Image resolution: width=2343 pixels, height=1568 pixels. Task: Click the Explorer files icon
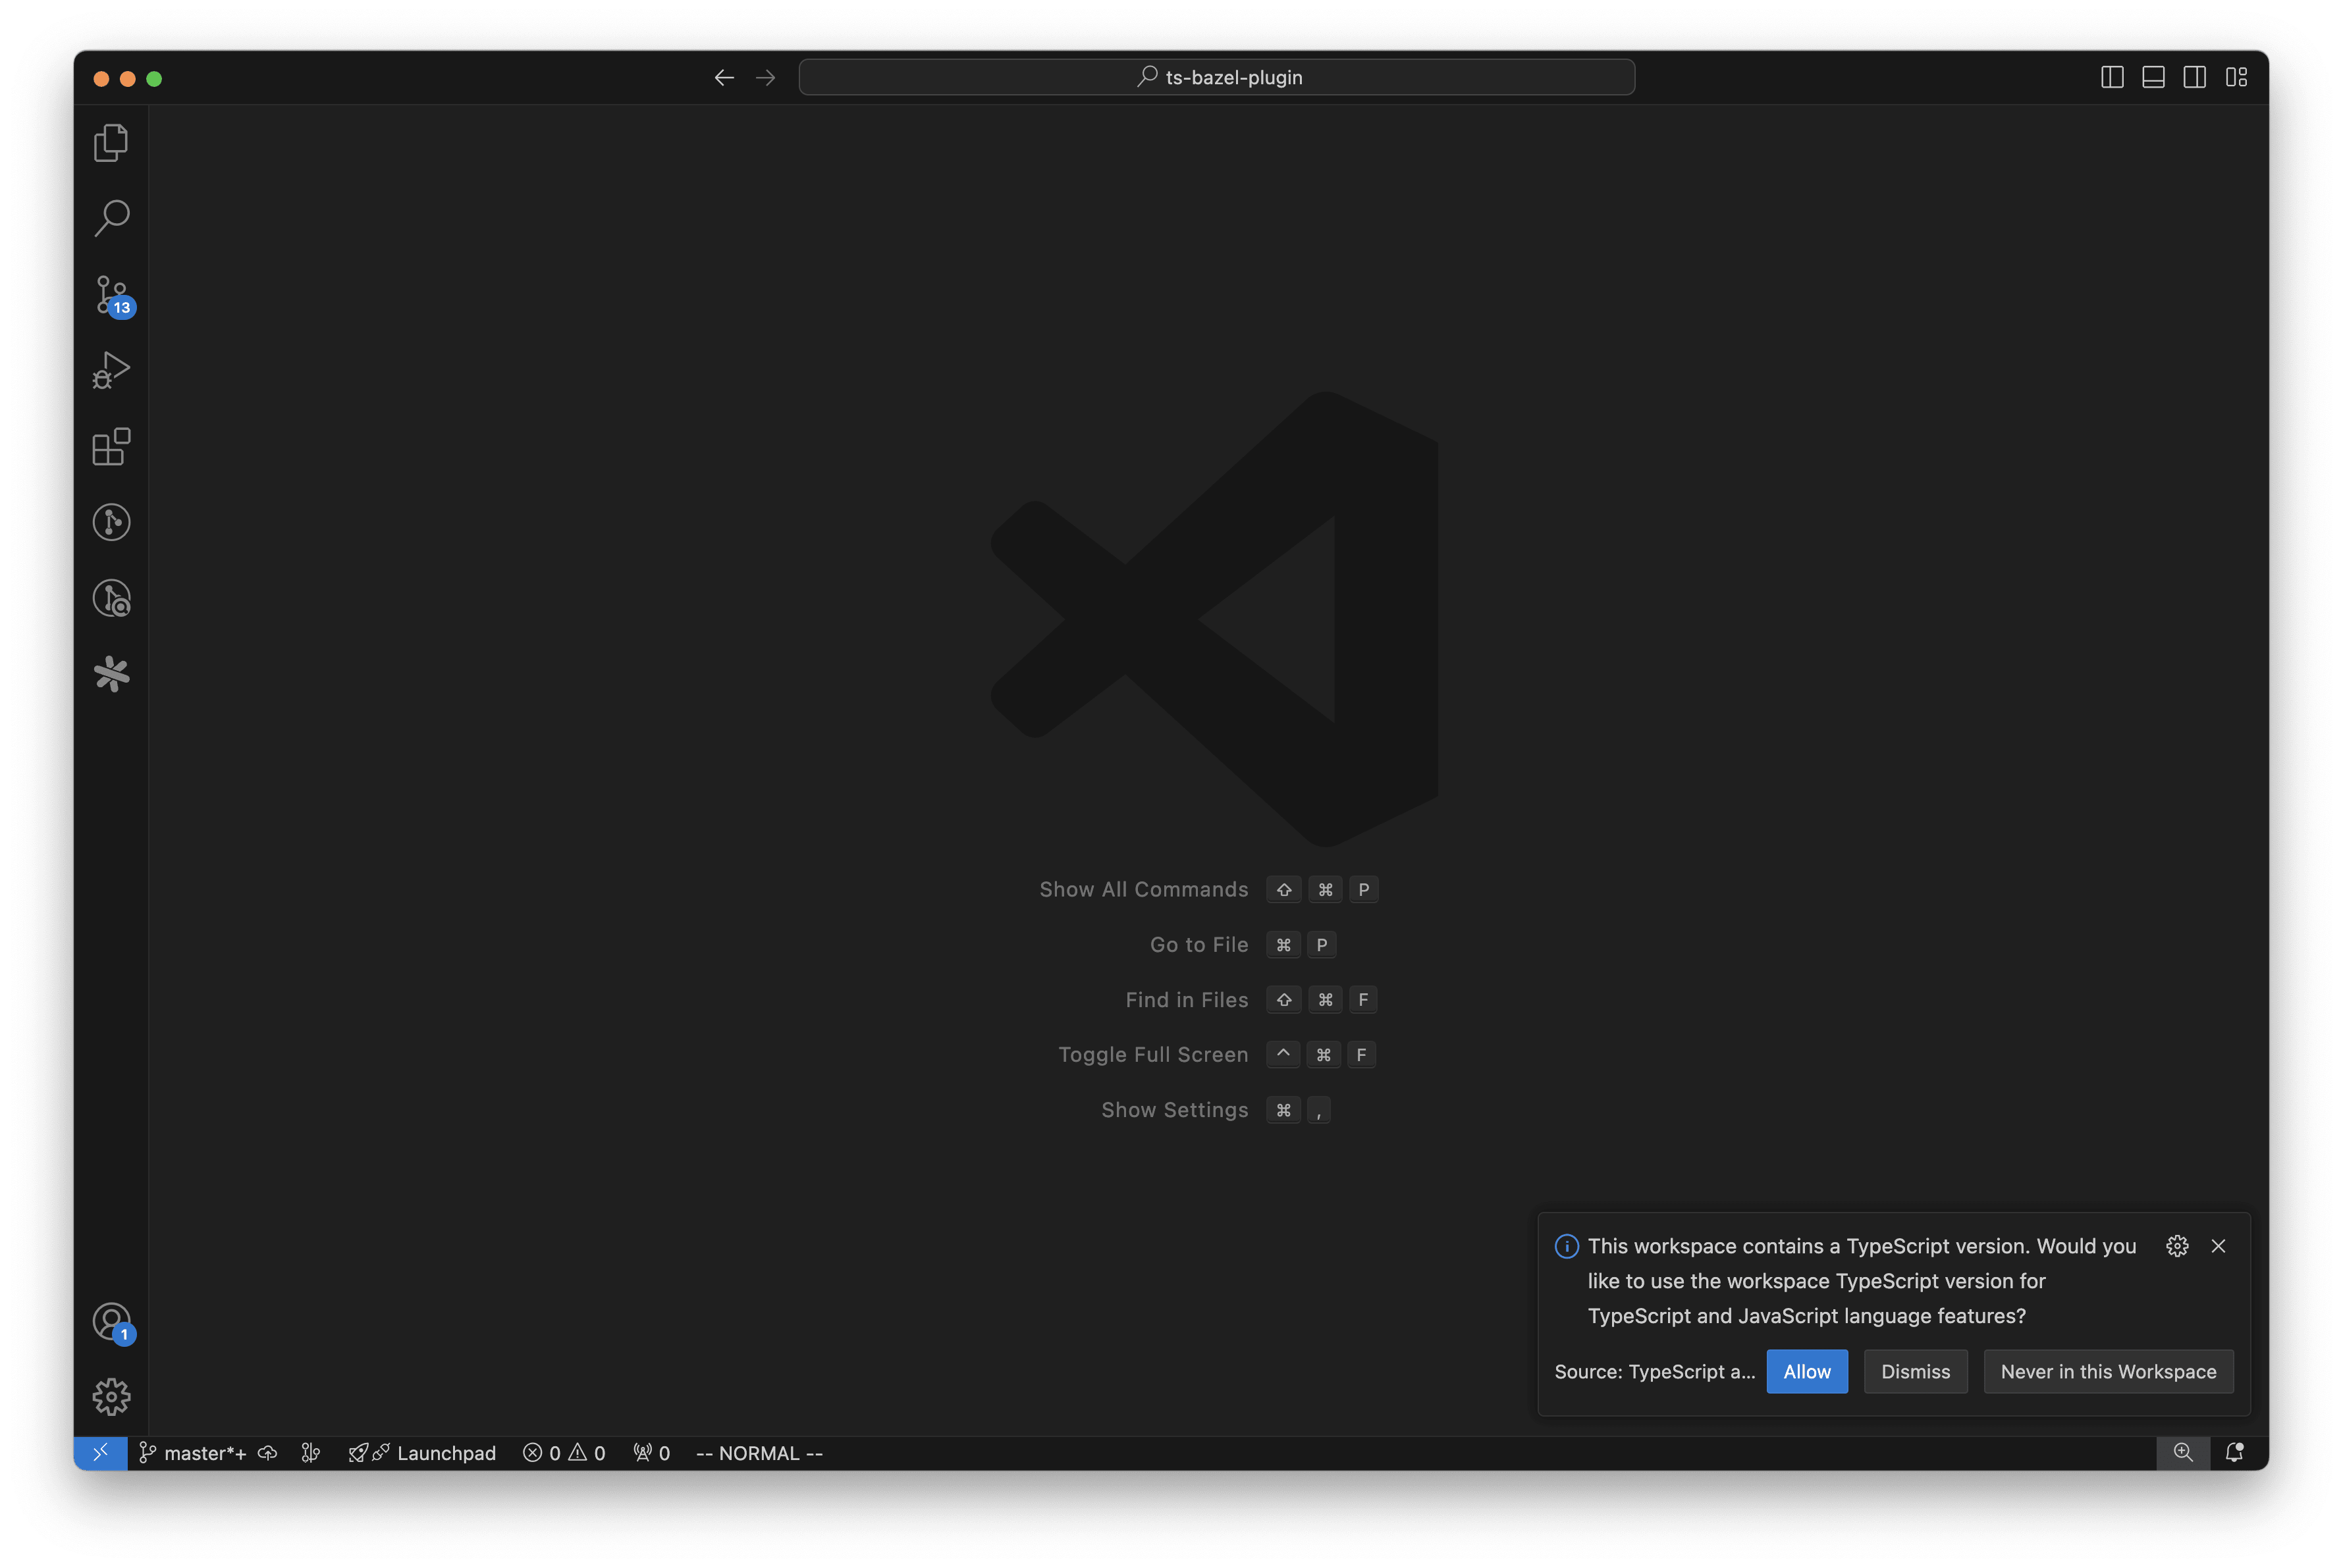tap(112, 140)
